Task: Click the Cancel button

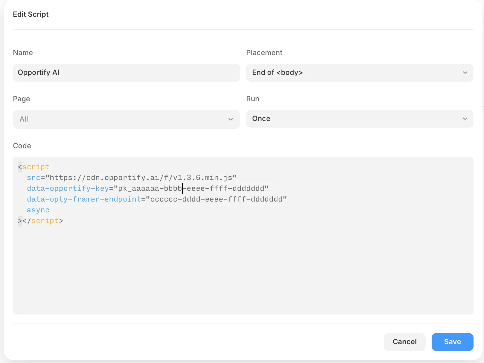Action: [404, 342]
